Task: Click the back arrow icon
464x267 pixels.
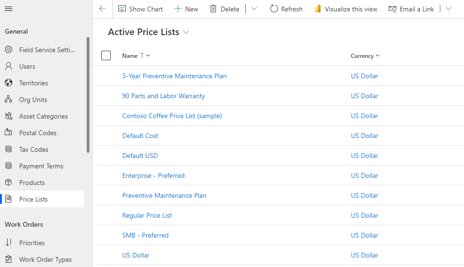Action: coord(102,9)
